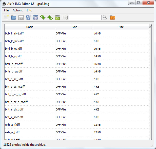Open an archive with the blue folder icon
This screenshot has width=156, height=149.
tap(13, 17)
